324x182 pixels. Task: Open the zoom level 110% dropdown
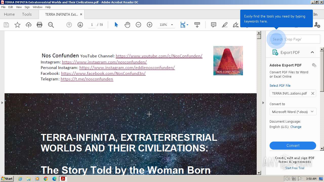(x=172, y=25)
